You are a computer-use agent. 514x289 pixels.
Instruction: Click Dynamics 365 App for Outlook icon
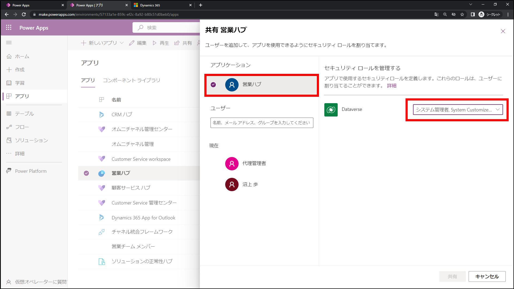coord(102,218)
